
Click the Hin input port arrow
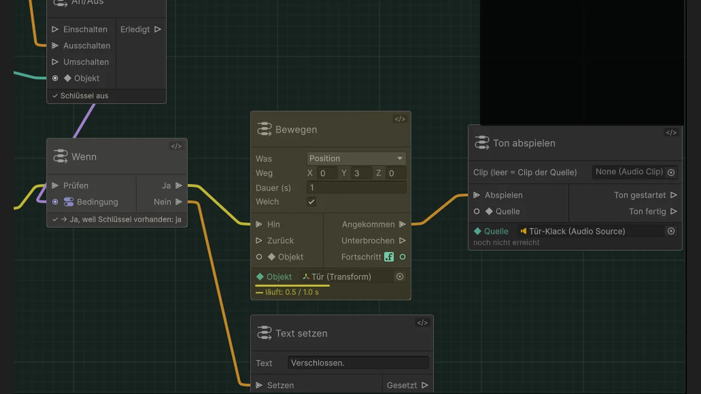pyautogui.click(x=259, y=224)
